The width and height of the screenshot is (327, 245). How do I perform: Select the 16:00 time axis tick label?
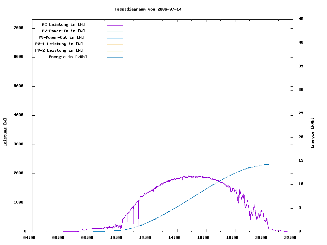click(x=203, y=238)
